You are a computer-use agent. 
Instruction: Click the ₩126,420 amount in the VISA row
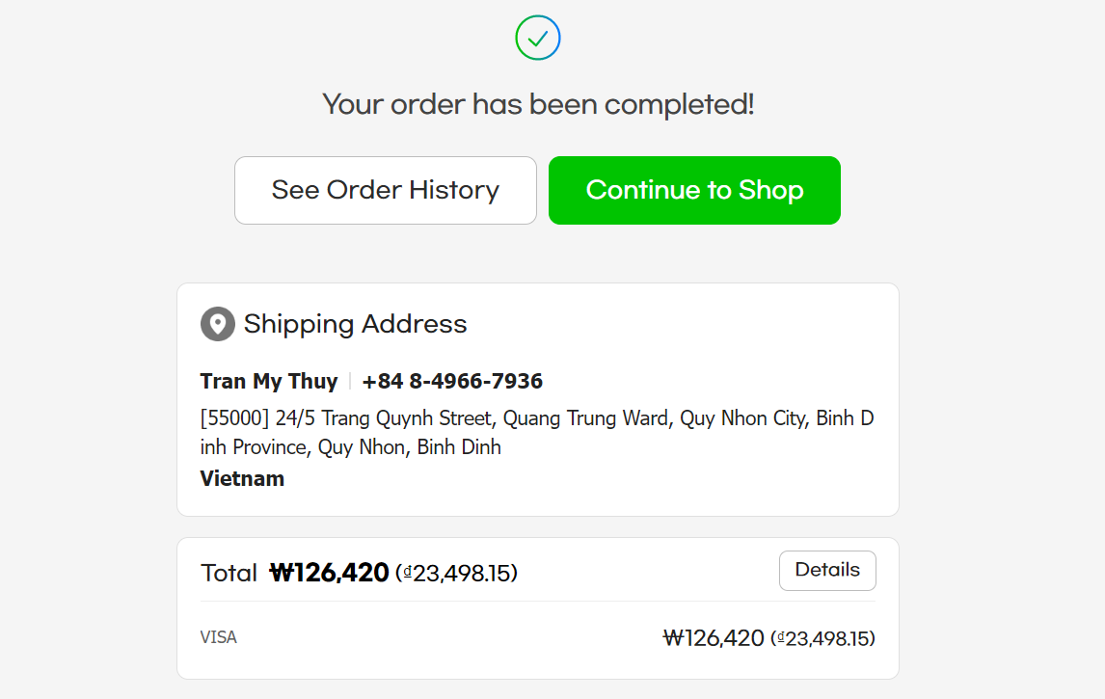tap(714, 638)
